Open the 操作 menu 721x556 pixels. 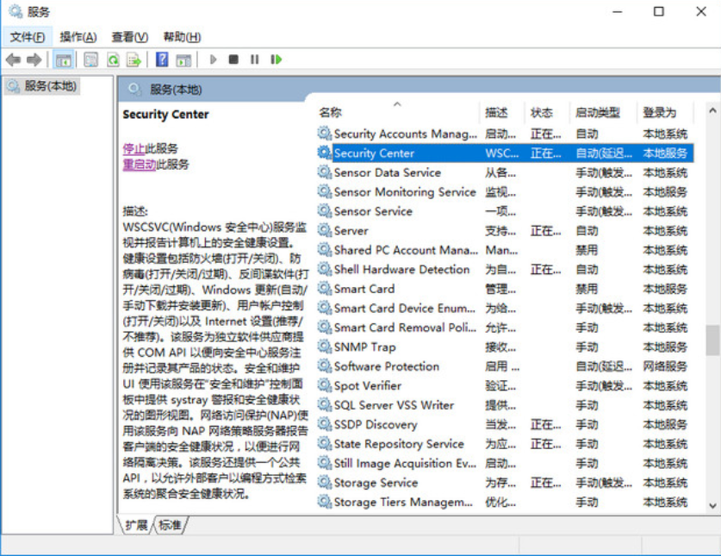tap(76, 36)
